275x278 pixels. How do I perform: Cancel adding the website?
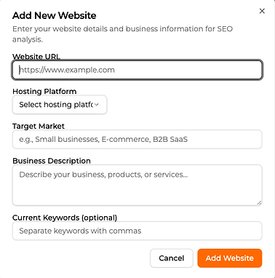click(172, 258)
